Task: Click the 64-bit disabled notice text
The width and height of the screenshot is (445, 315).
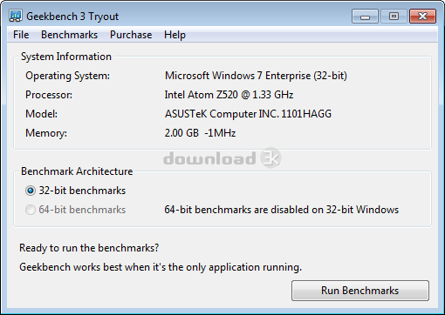Action: (282, 210)
